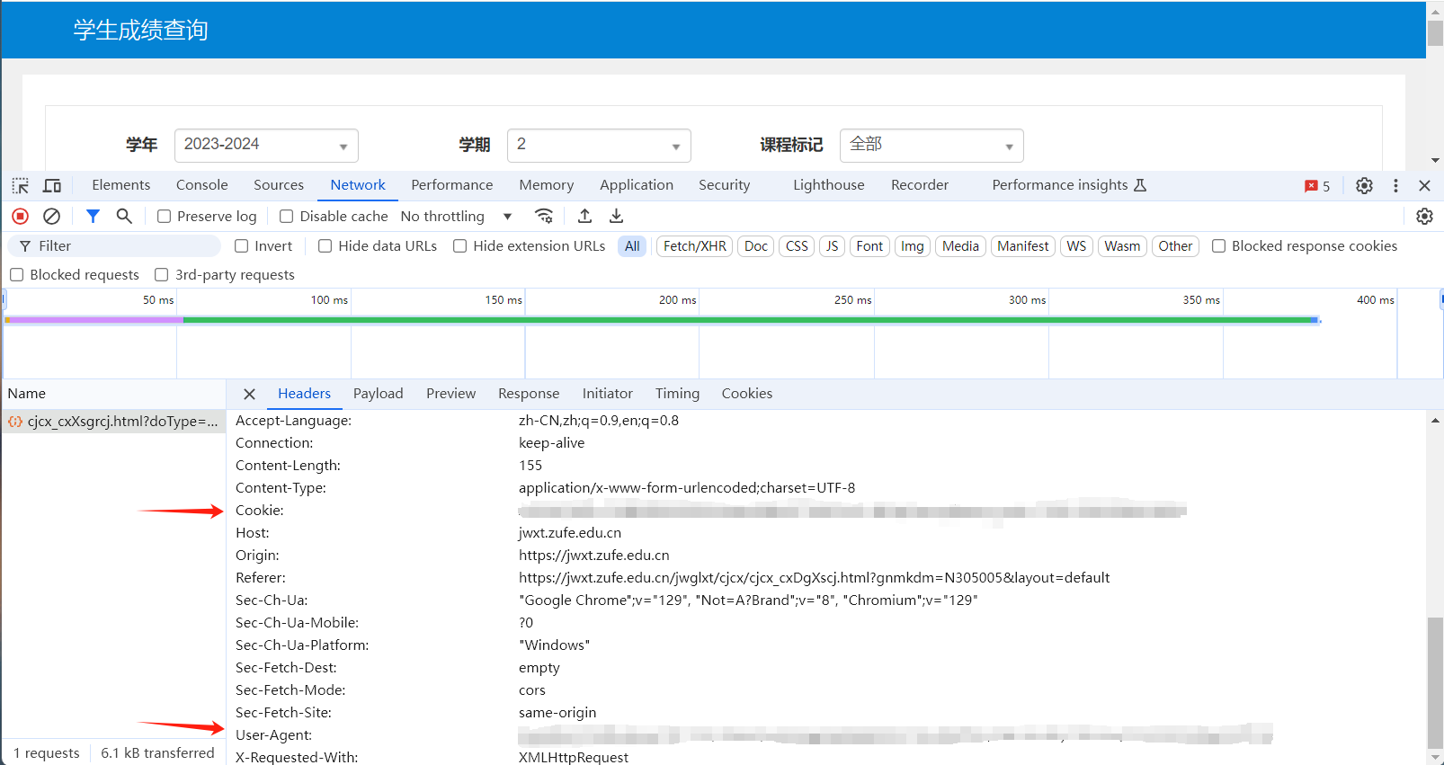View the Preview tab

[451, 394]
